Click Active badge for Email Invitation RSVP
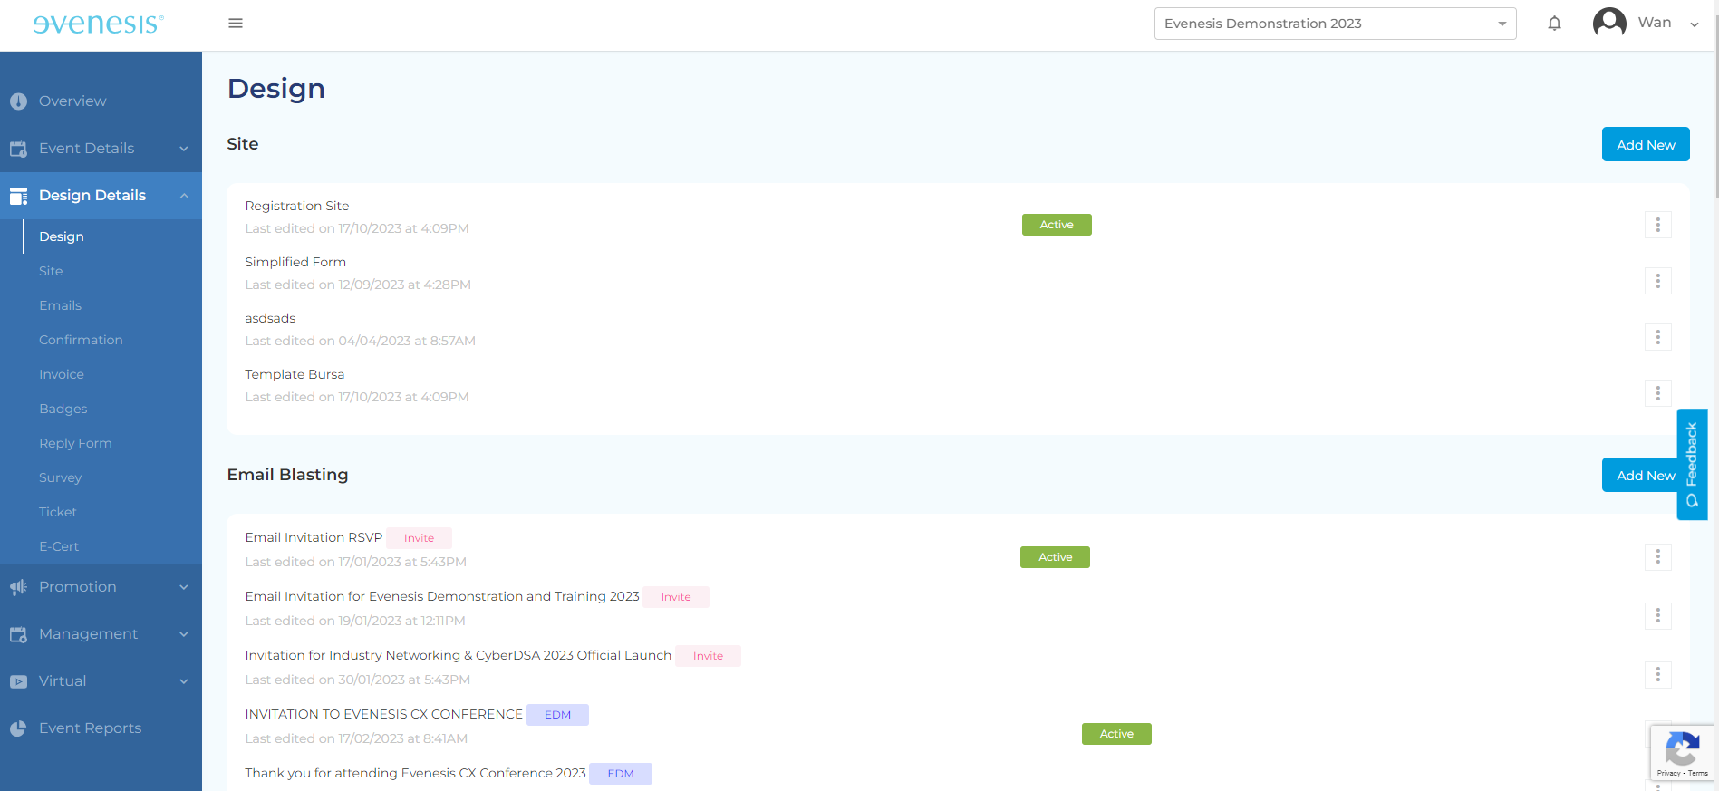The height and width of the screenshot is (791, 1719). pos(1055,557)
